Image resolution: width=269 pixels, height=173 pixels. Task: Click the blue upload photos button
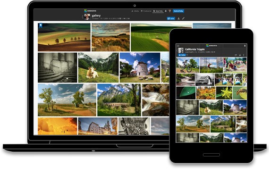click(x=178, y=11)
